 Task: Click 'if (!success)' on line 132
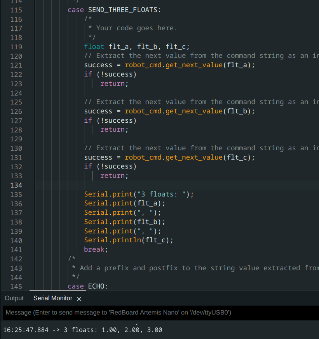point(110,167)
